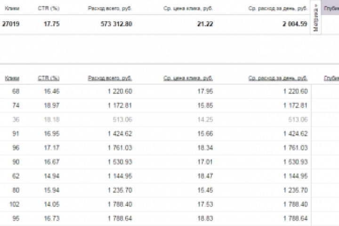Screen dimensions: 339x226
Task: Click the CTR cell showing 14.94
Action: (52, 176)
